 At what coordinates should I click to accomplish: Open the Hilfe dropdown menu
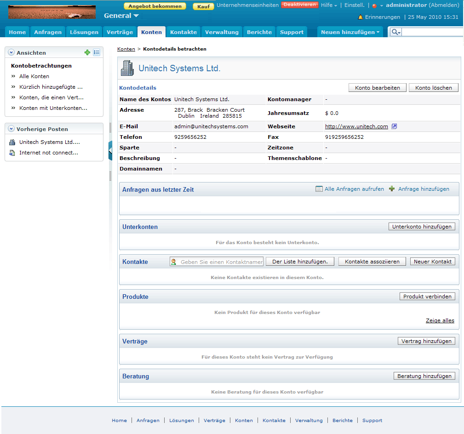point(329,5)
